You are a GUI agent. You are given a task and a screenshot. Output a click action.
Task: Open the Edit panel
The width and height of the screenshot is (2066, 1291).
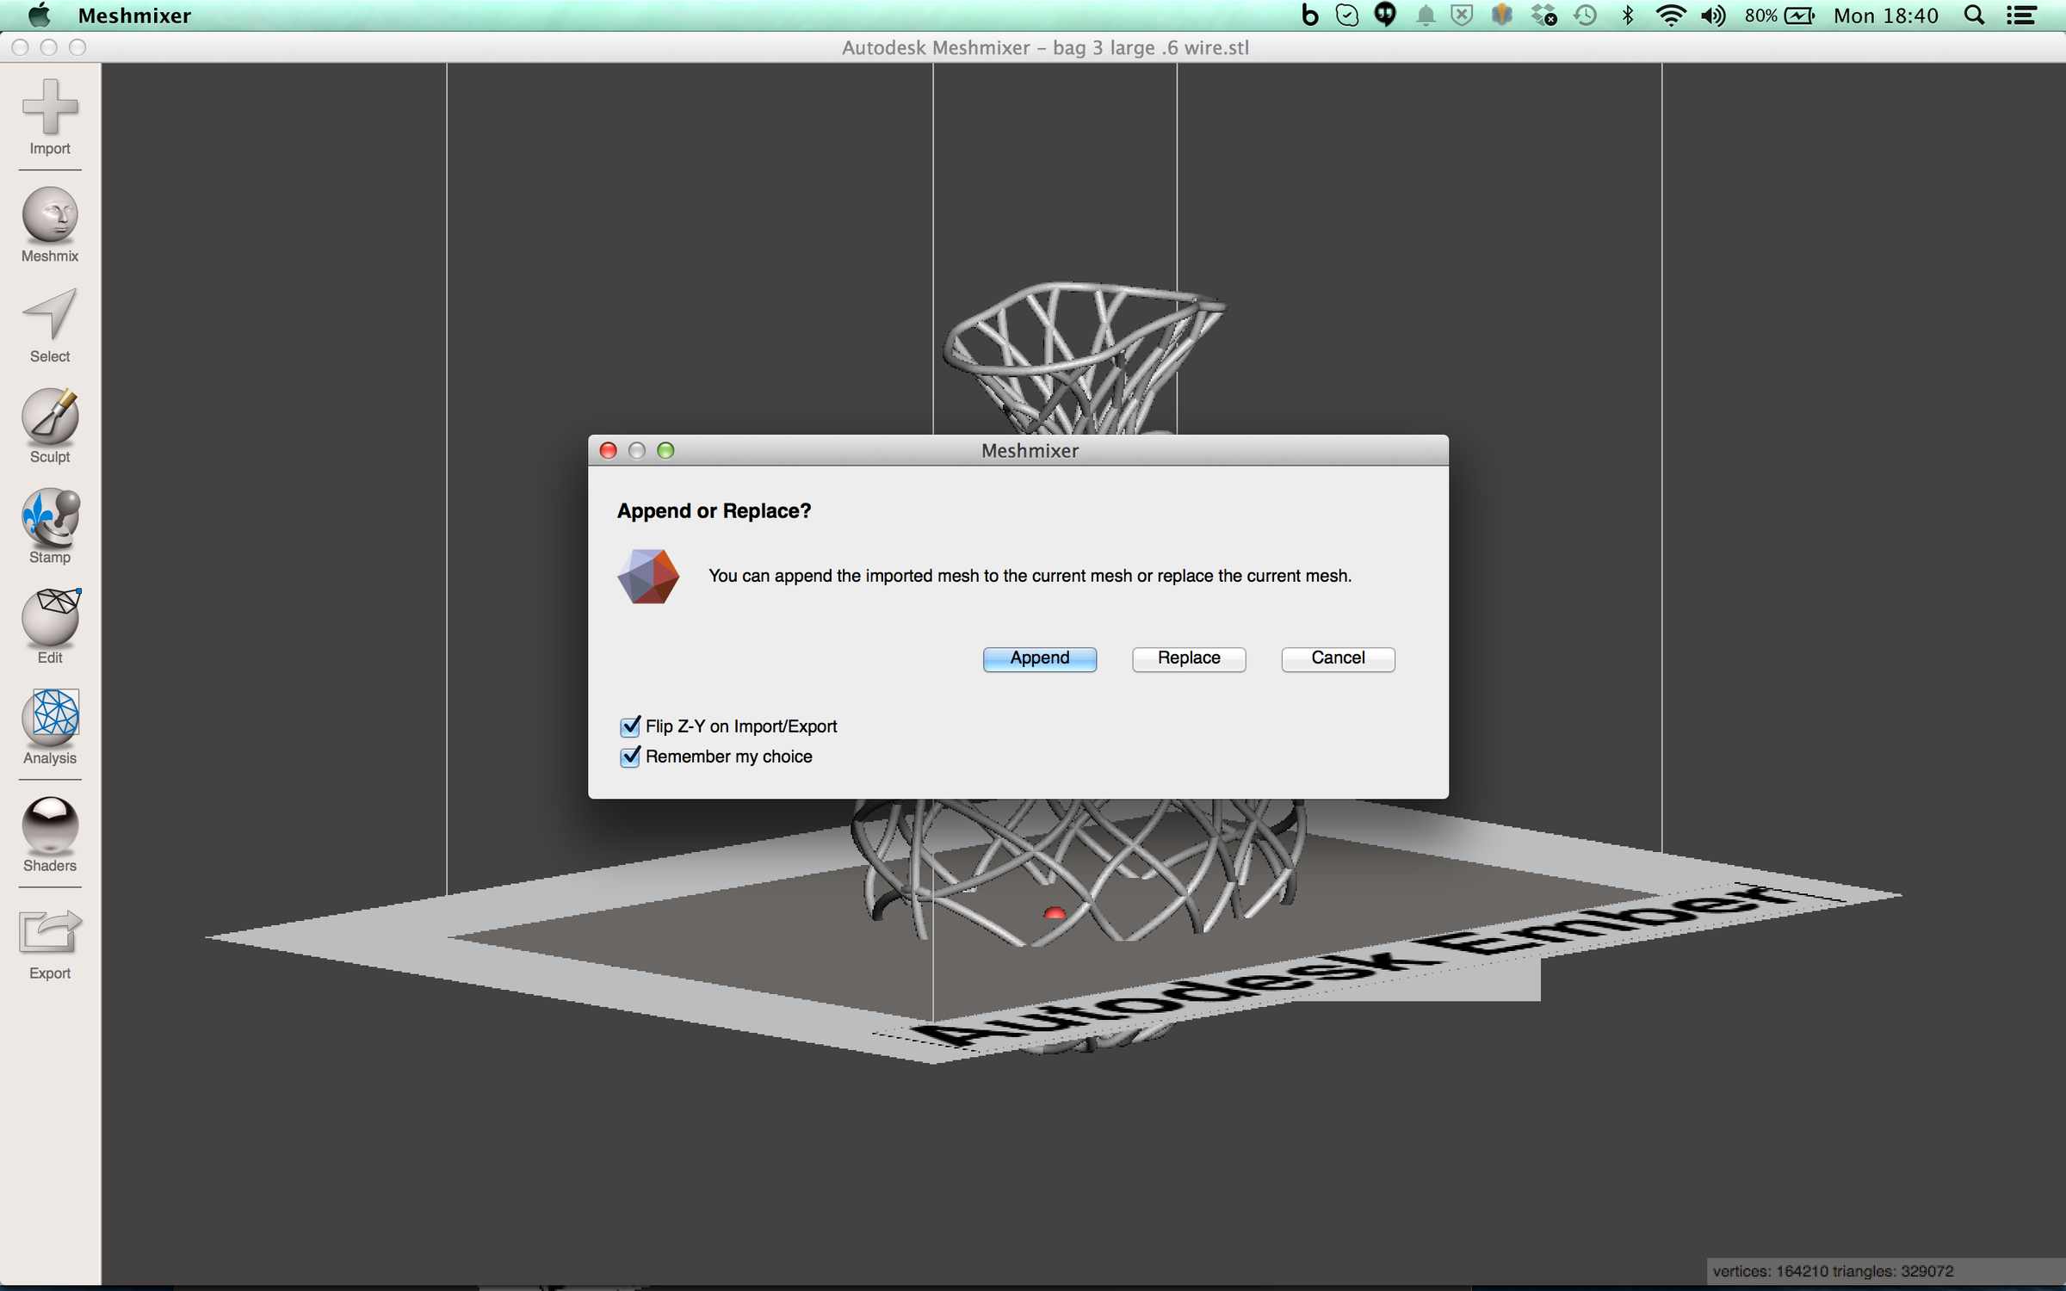click(49, 623)
